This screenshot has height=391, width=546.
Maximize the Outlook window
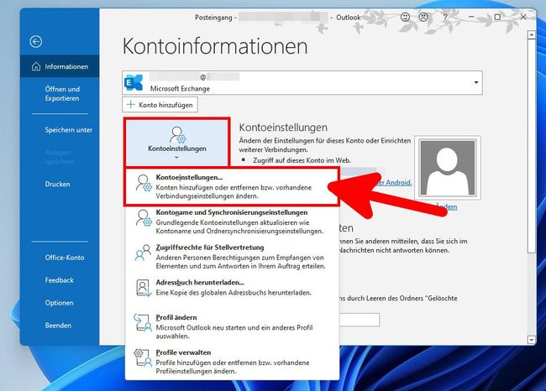(497, 17)
